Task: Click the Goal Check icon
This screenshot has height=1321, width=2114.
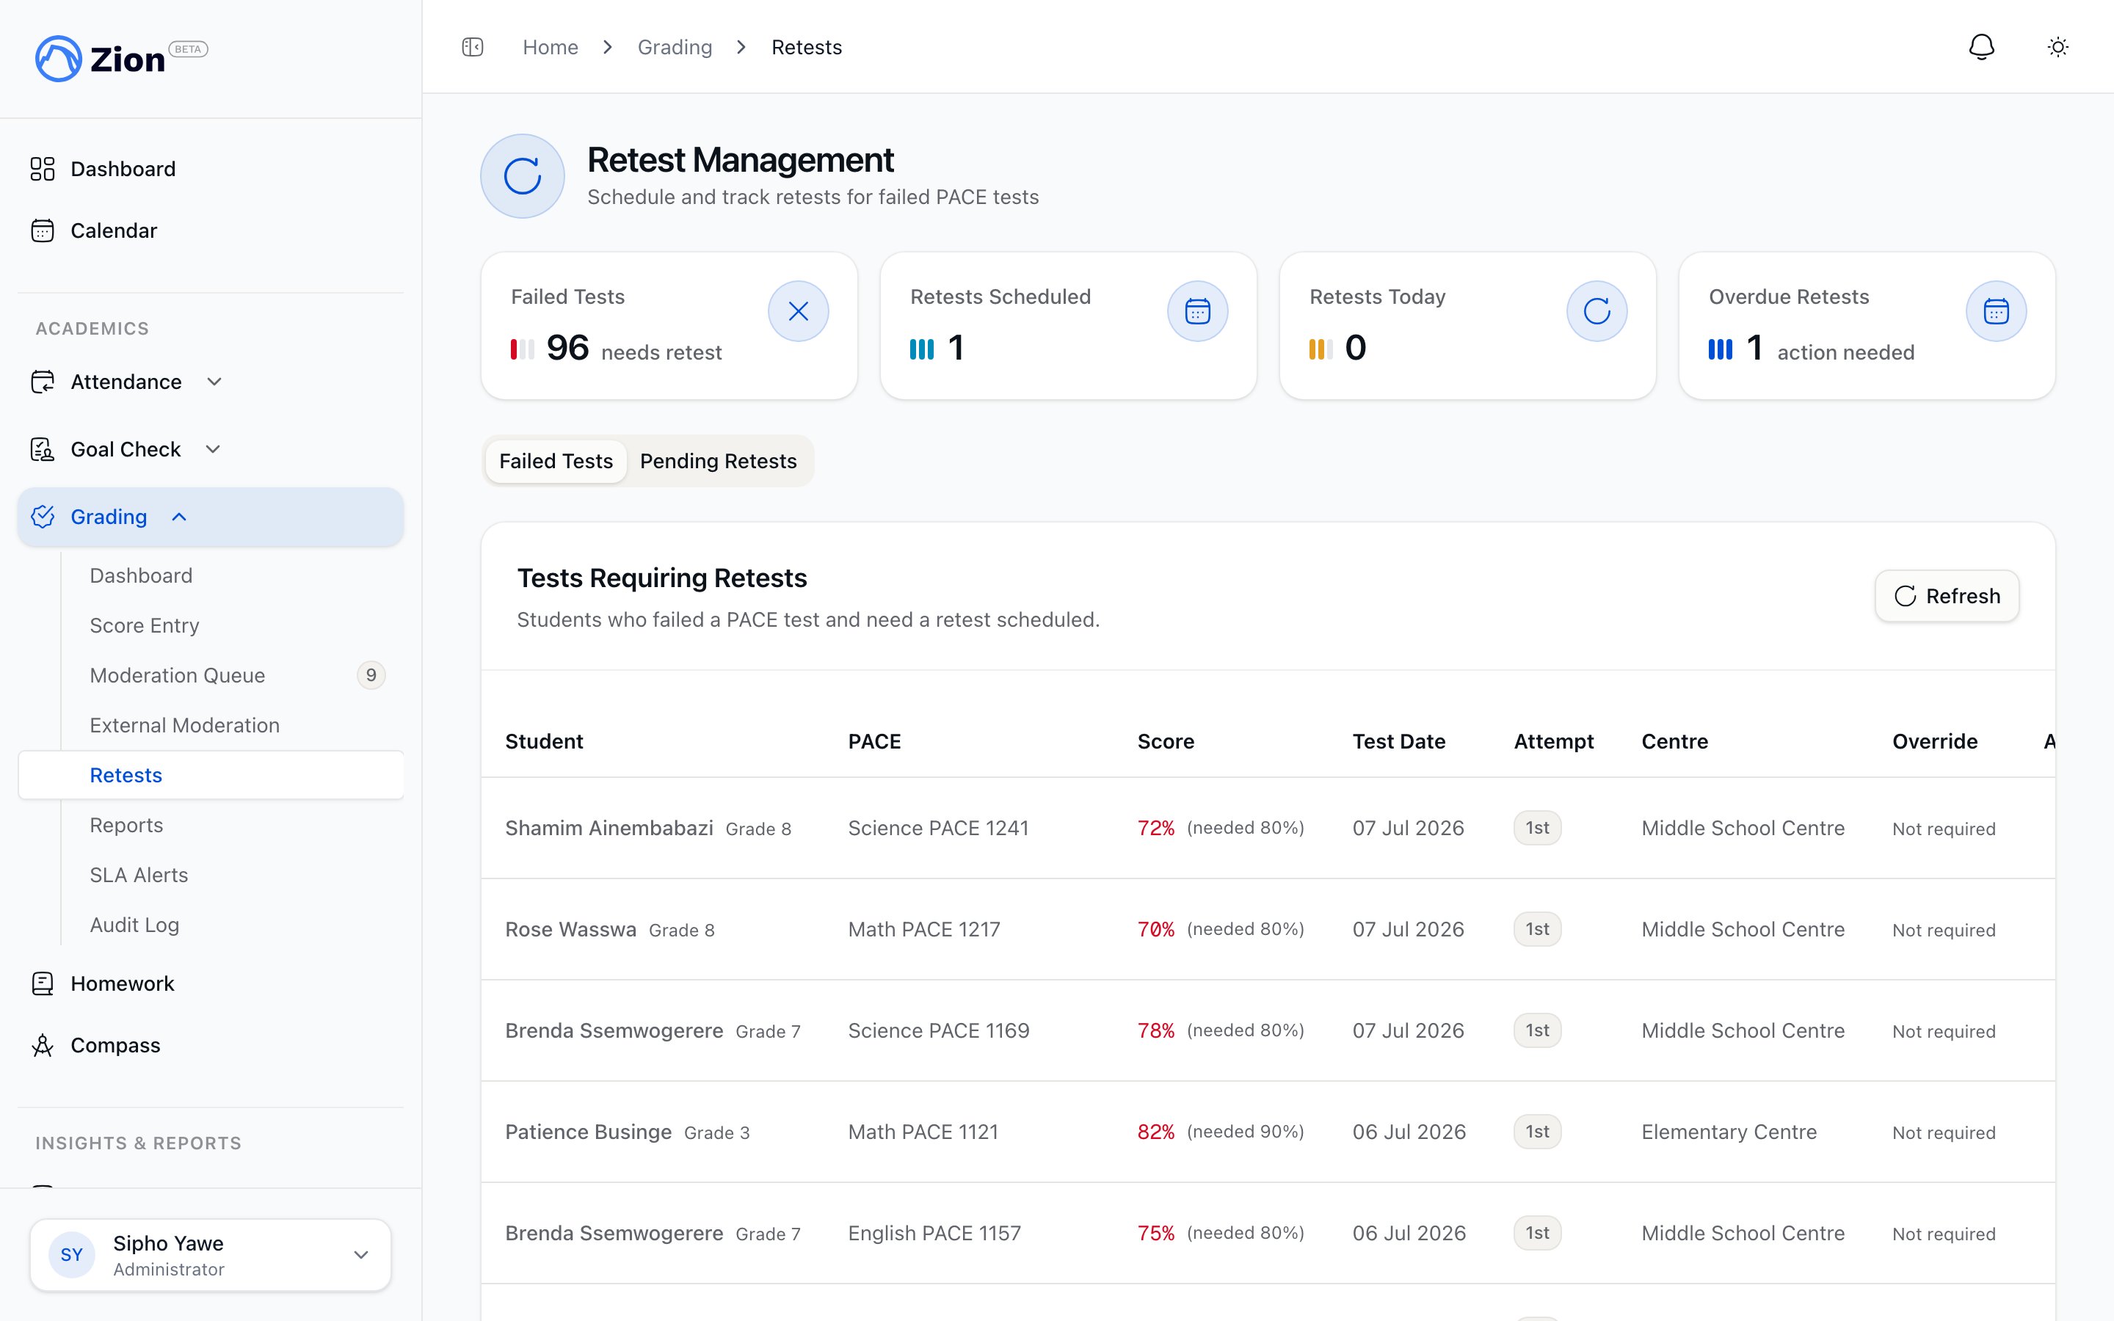Action: (x=42, y=449)
